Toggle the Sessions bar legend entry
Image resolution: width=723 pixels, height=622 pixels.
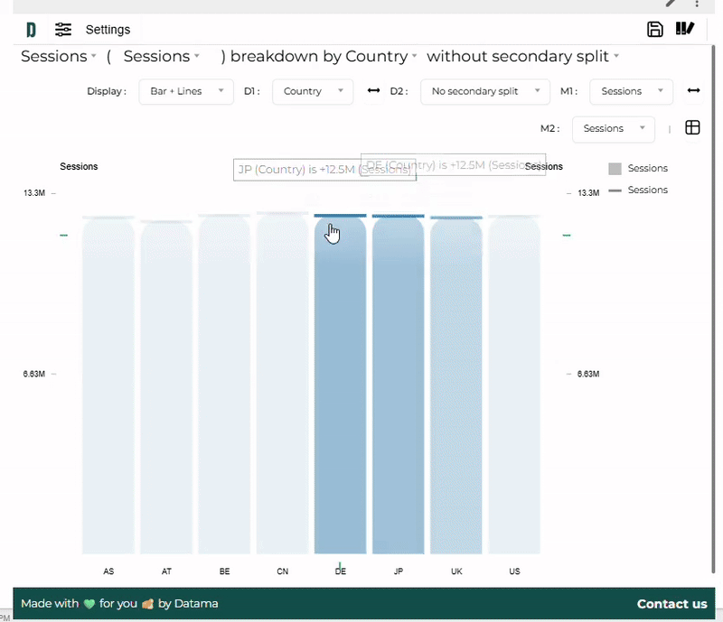click(x=638, y=169)
